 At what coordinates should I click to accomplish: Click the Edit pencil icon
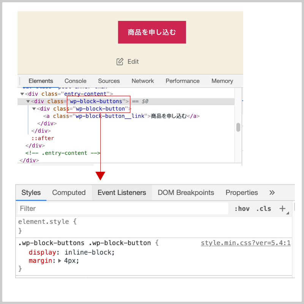[120, 62]
